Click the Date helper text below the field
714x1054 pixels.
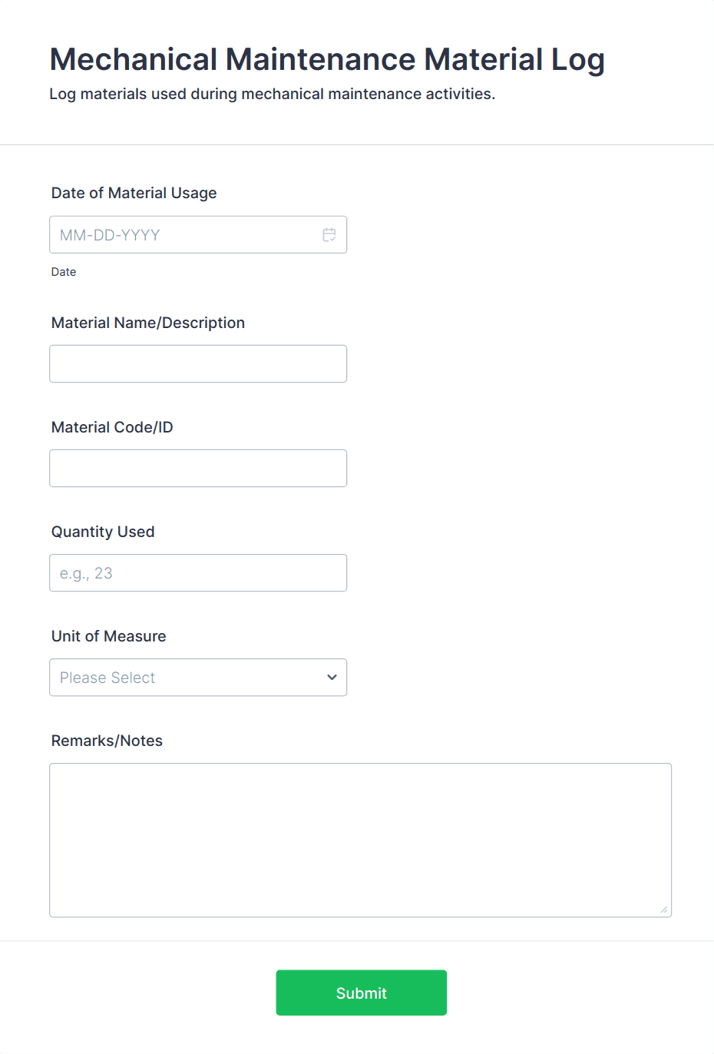tap(64, 272)
